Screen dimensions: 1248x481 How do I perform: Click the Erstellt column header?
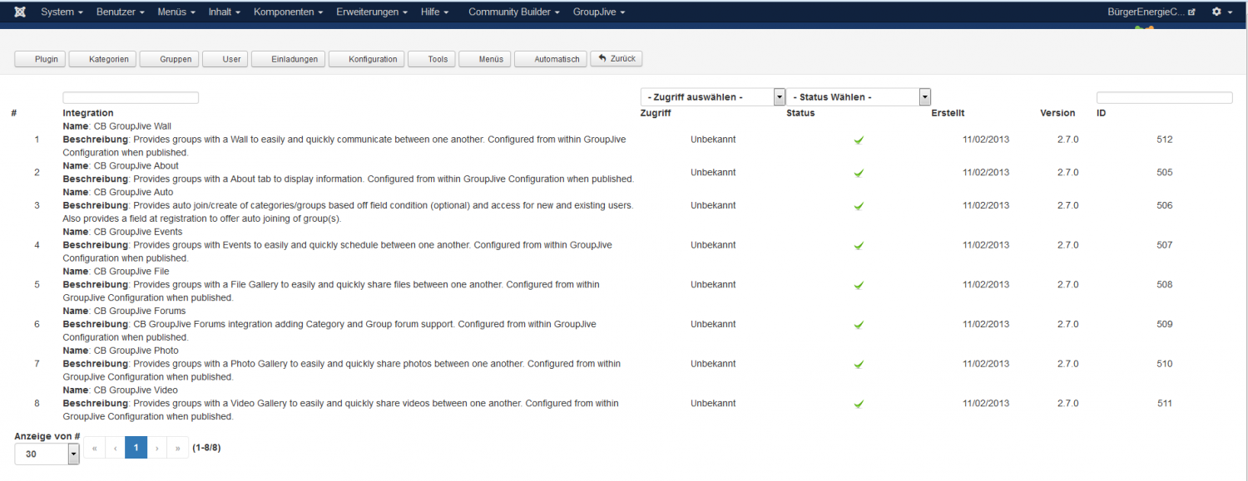948,113
